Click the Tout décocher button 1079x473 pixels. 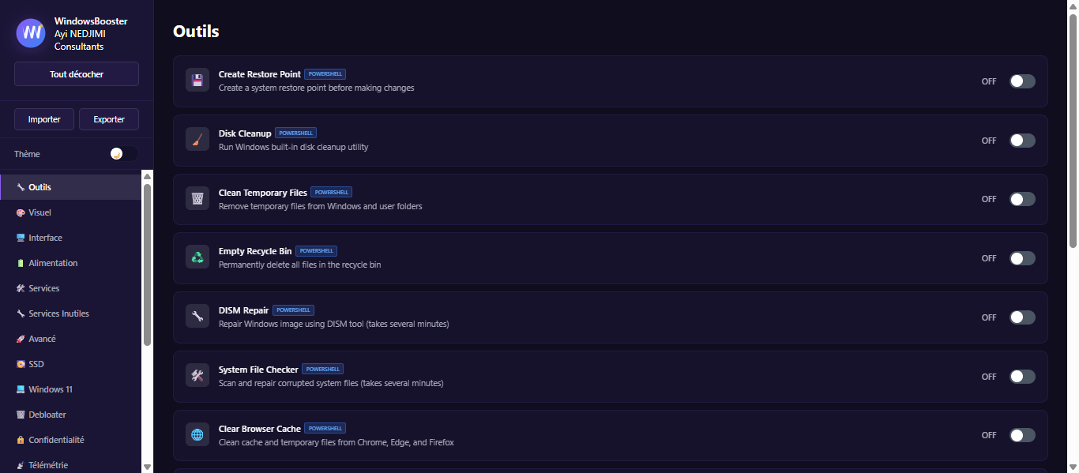tap(76, 73)
